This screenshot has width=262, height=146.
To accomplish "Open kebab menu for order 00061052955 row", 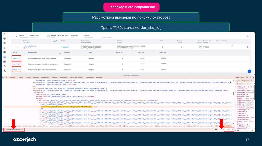I will [x=247, y=47].
